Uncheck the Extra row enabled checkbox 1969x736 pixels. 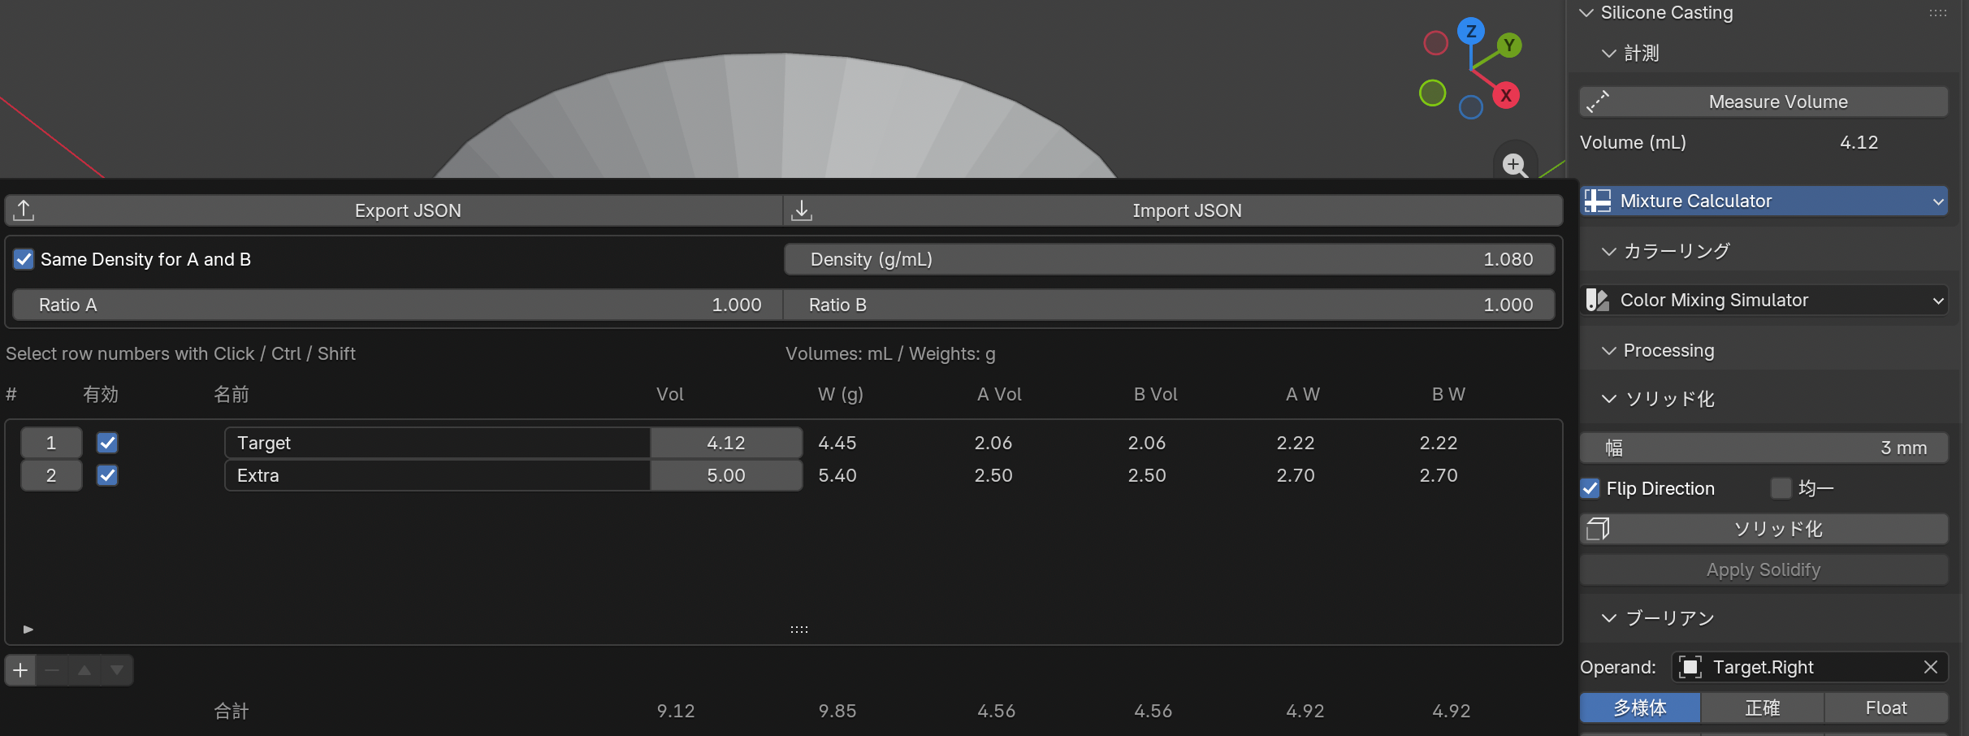point(107,475)
